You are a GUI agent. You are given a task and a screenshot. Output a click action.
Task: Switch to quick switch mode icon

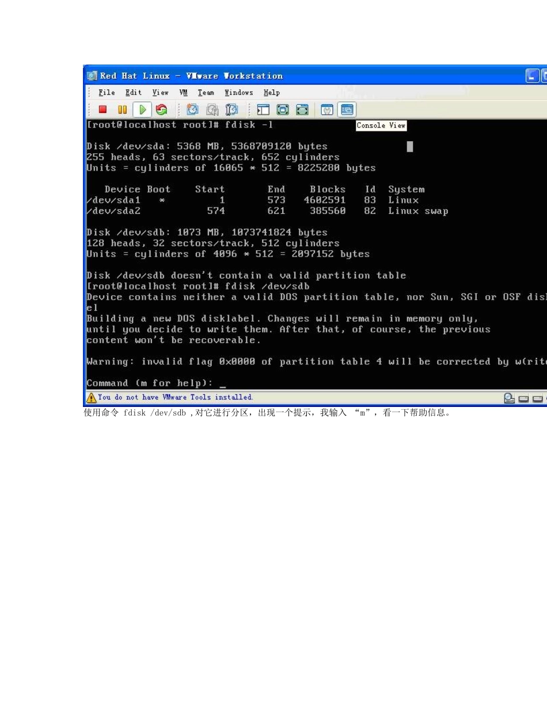pyautogui.click(x=283, y=110)
